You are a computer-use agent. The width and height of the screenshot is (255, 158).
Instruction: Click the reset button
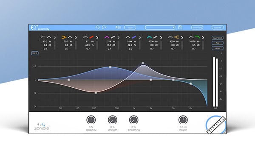coord(218,48)
